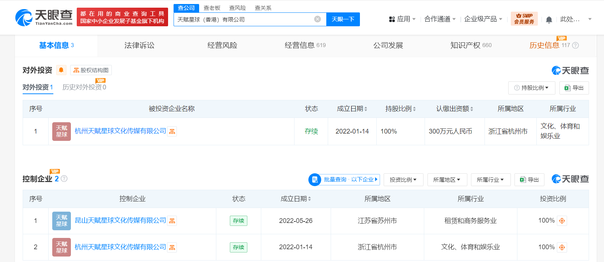Screen dimensions: 604x262
Task: Open the red 国家中小企业发展子基金 banner
Action: (122, 17)
